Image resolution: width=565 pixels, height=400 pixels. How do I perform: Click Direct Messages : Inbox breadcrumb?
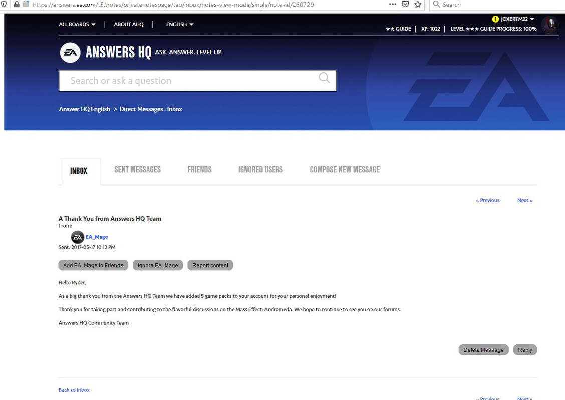point(151,109)
